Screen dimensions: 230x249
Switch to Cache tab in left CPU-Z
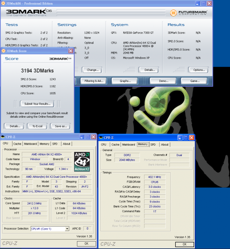click(x=17, y=144)
